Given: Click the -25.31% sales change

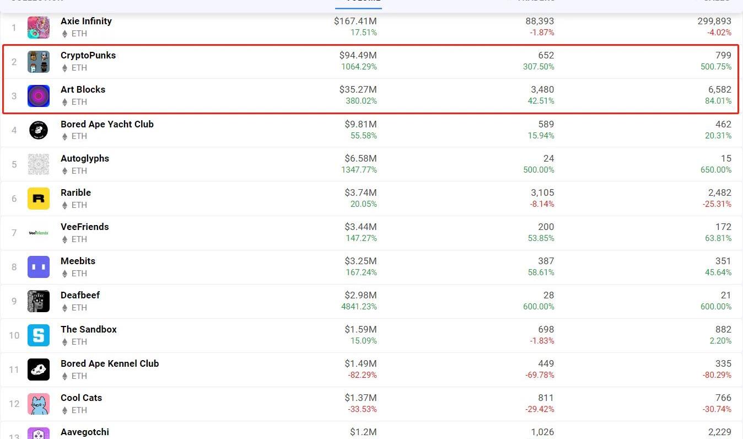Looking at the screenshot, I should pos(717,204).
